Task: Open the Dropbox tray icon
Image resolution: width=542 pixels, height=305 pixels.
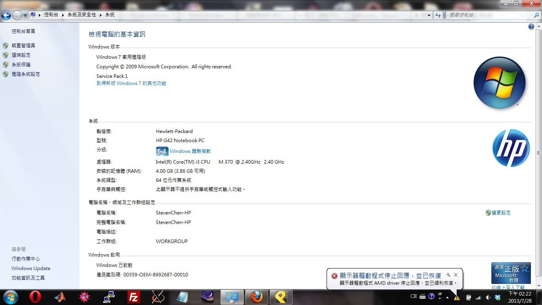Action: coord(498,297)
